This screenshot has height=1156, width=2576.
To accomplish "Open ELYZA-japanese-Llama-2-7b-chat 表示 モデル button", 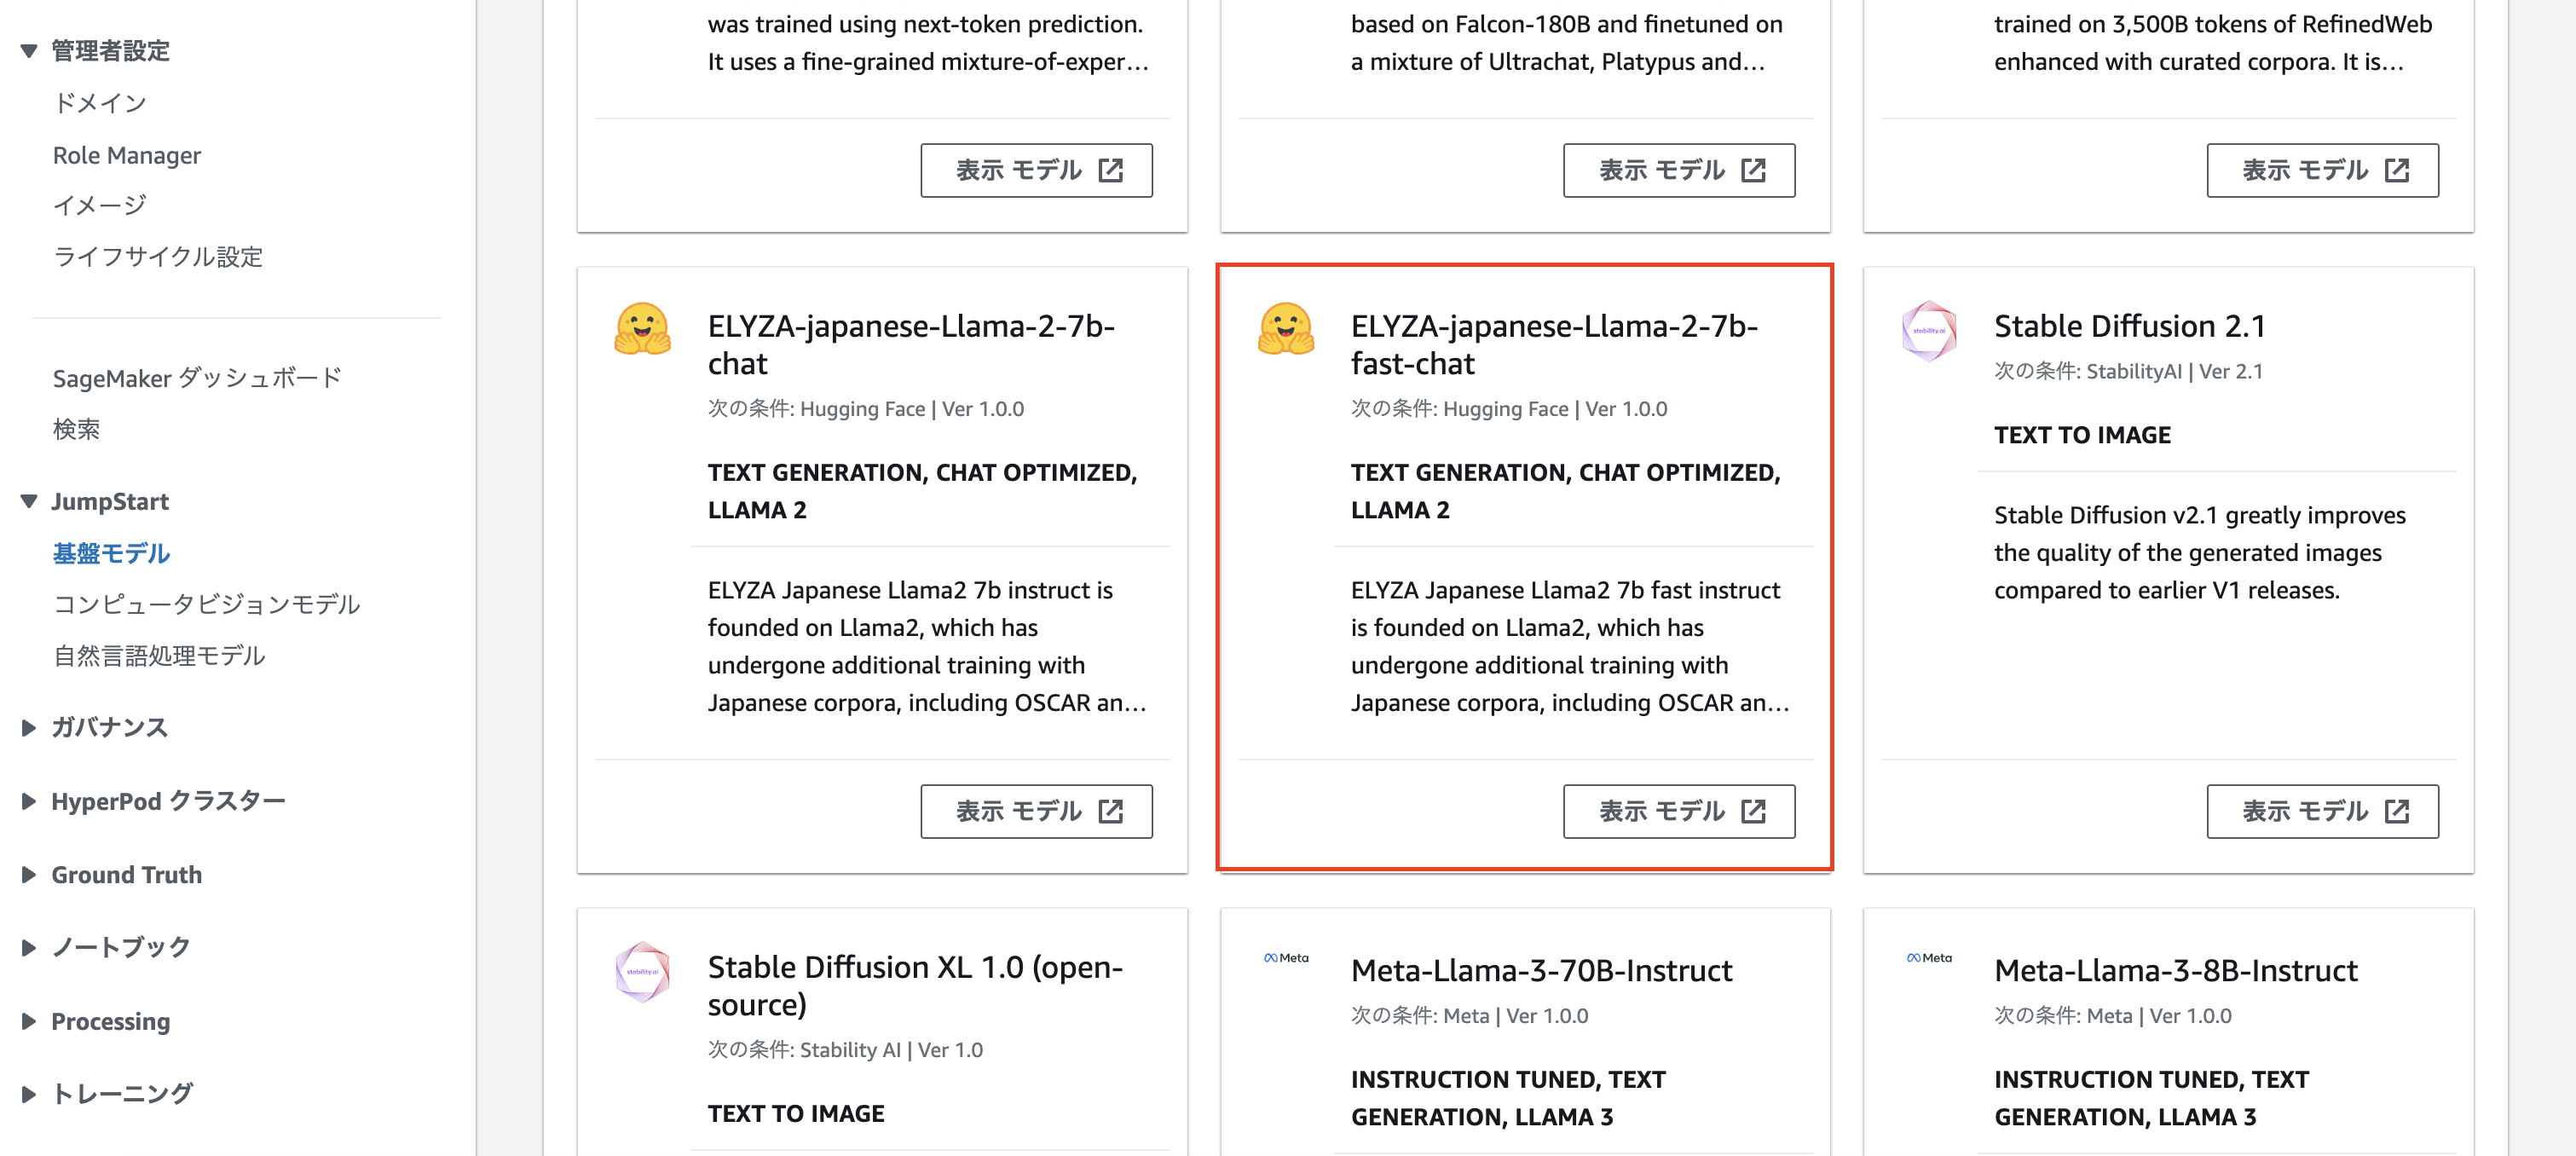I will tap(1036, 811).
